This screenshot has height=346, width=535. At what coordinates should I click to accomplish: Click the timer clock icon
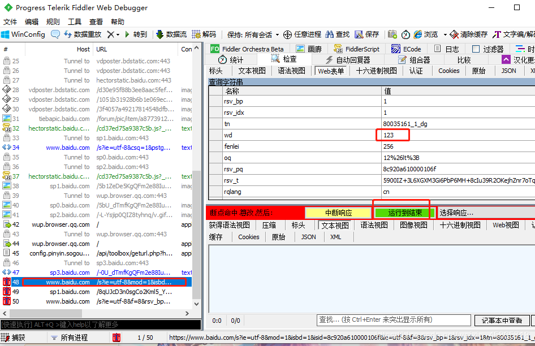coord(405,34)
